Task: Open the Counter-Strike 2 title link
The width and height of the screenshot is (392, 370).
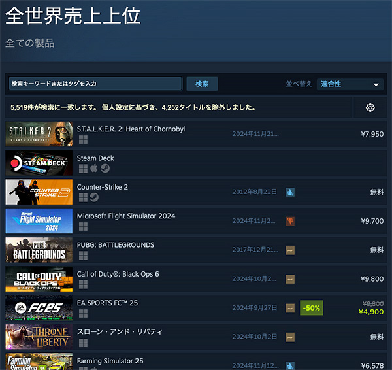Action: 103,187
